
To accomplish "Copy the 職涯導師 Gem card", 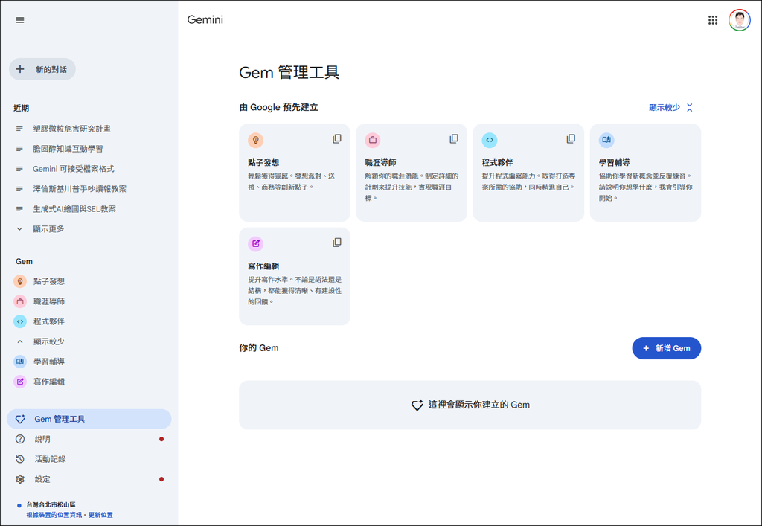I will 454,139.
